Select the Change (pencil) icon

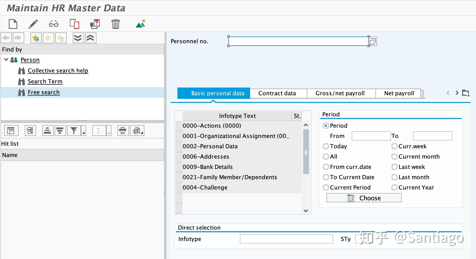(x=33, y=24)
